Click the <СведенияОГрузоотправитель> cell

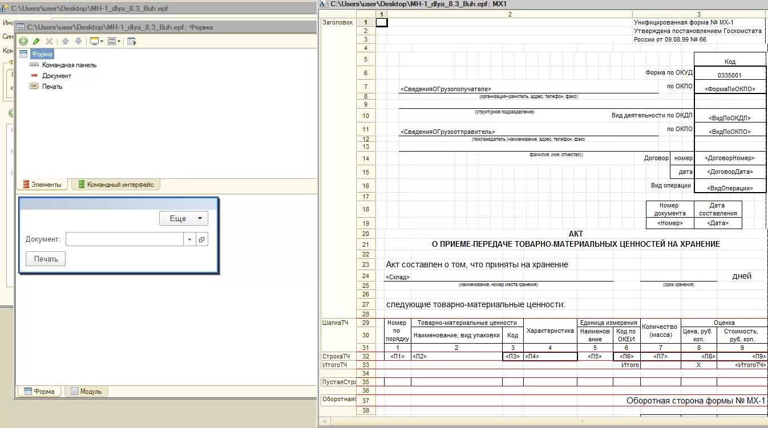coord(448,132)
